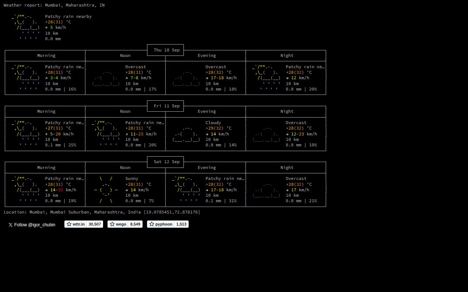
Task: Click '0.1 mm | 31%' on Saturday Evening
Action: click(x=221, y=201)
